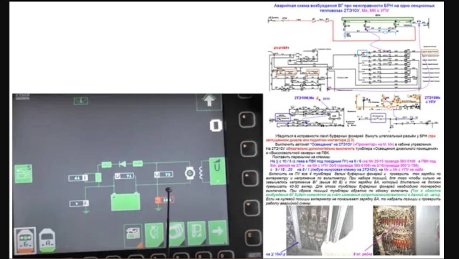This screenshot has width=459, height=259.
Task: Click the blue label '2ТЭ10М,Мк'
Action: [304, 98]
